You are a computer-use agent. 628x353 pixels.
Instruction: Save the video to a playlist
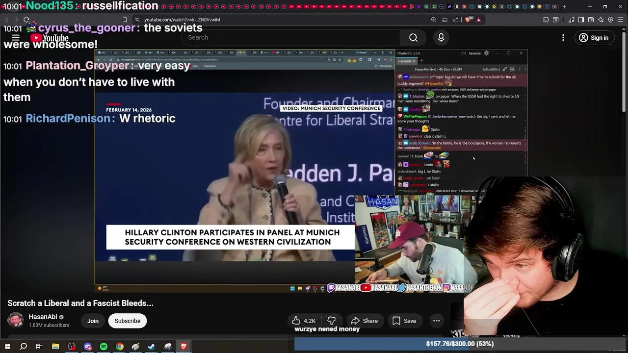405,321
